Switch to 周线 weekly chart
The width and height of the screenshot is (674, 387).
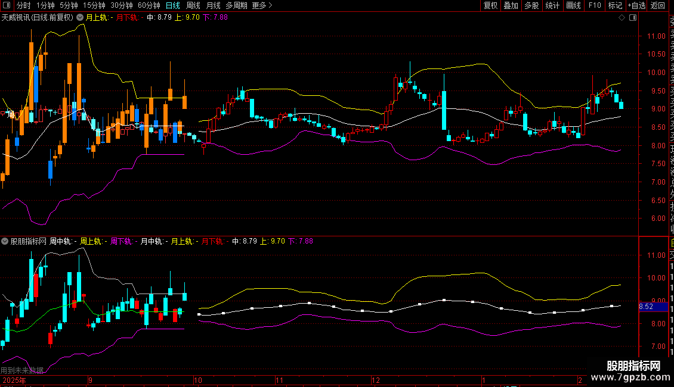tap(193, 5)
